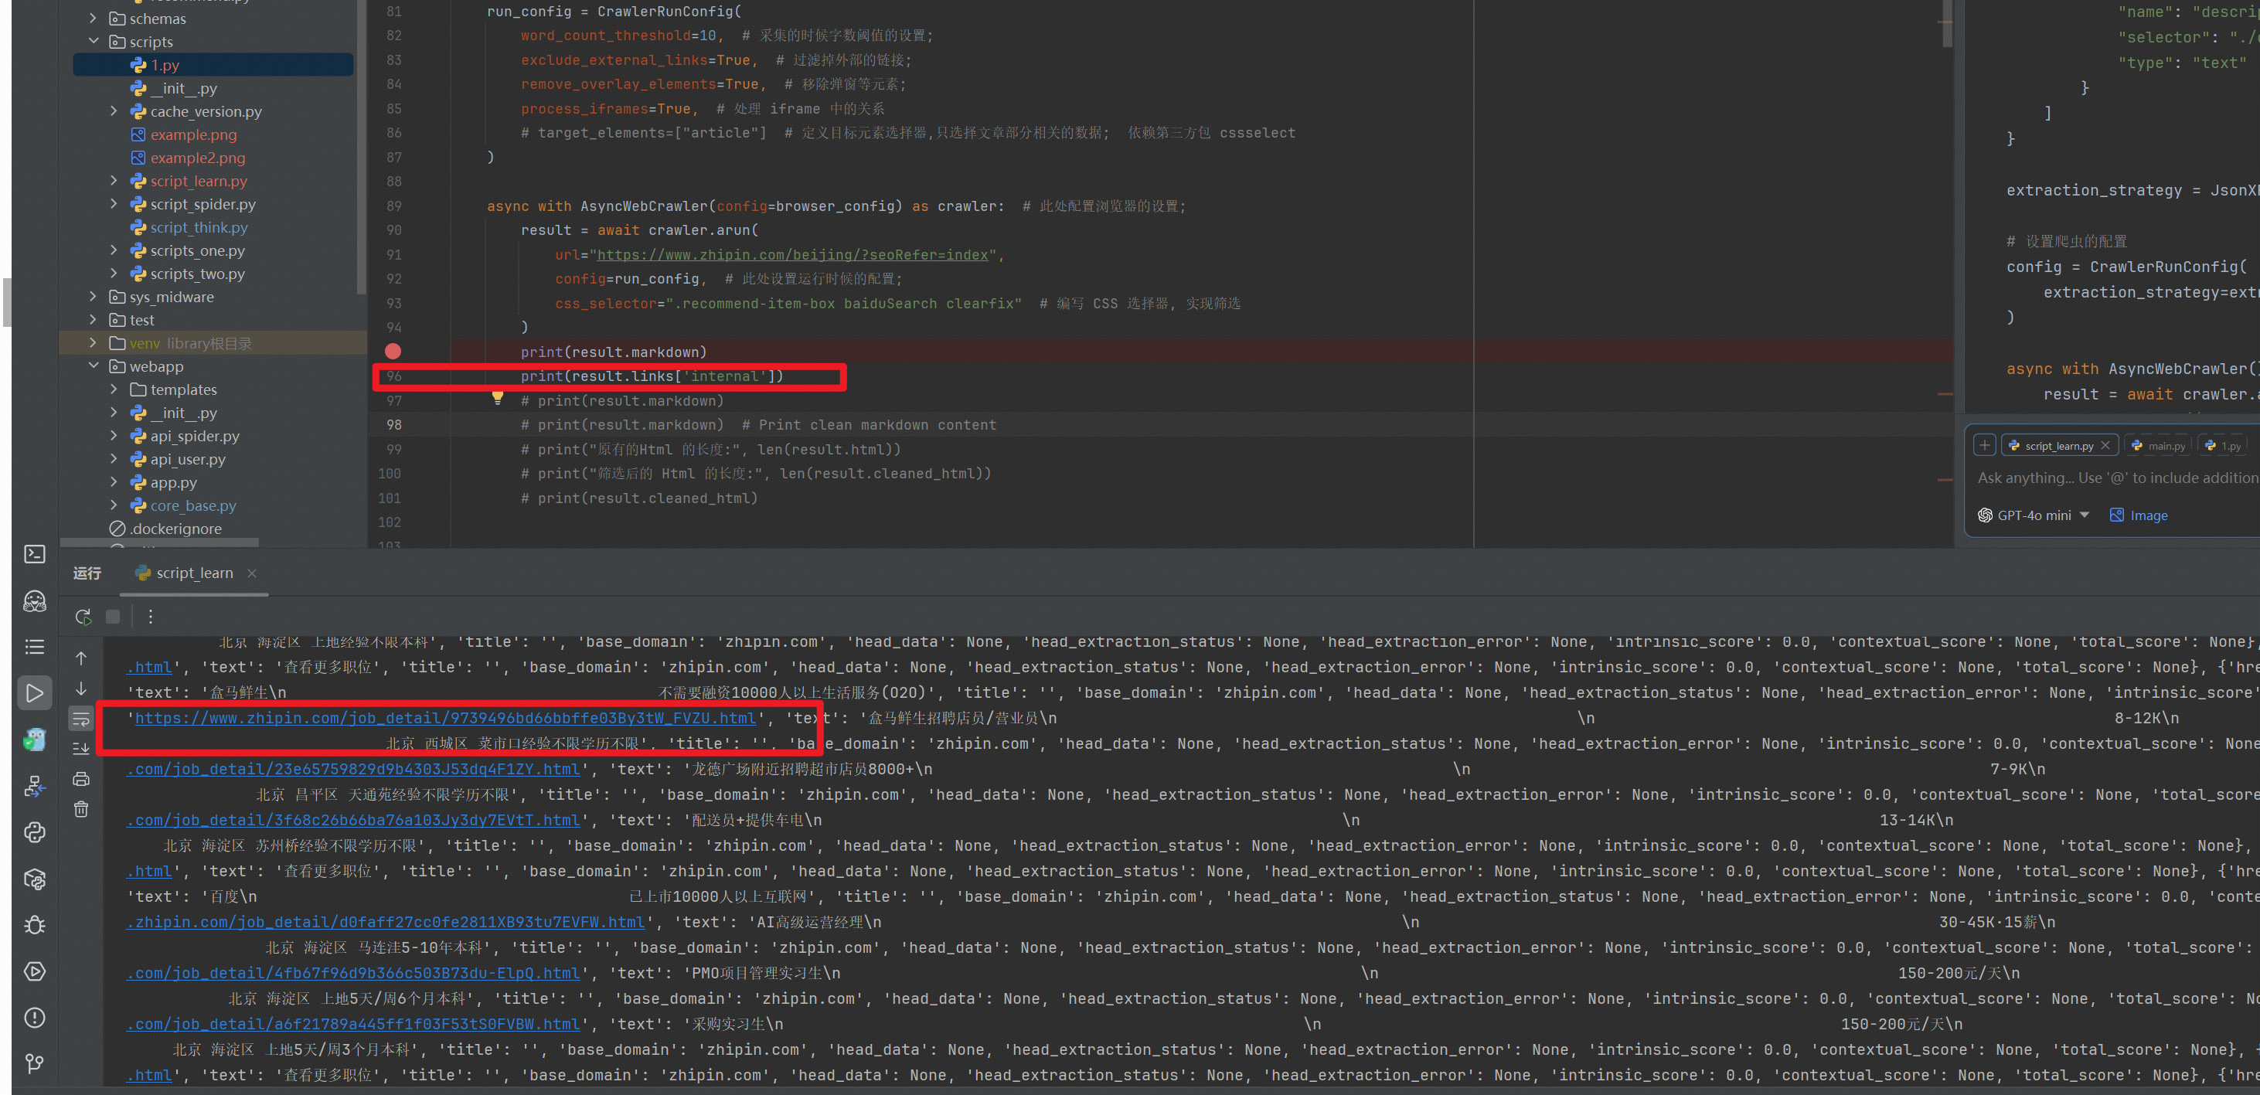Toggle soft-wrap in the run console

pyautogui.click(x=80, y=719)
